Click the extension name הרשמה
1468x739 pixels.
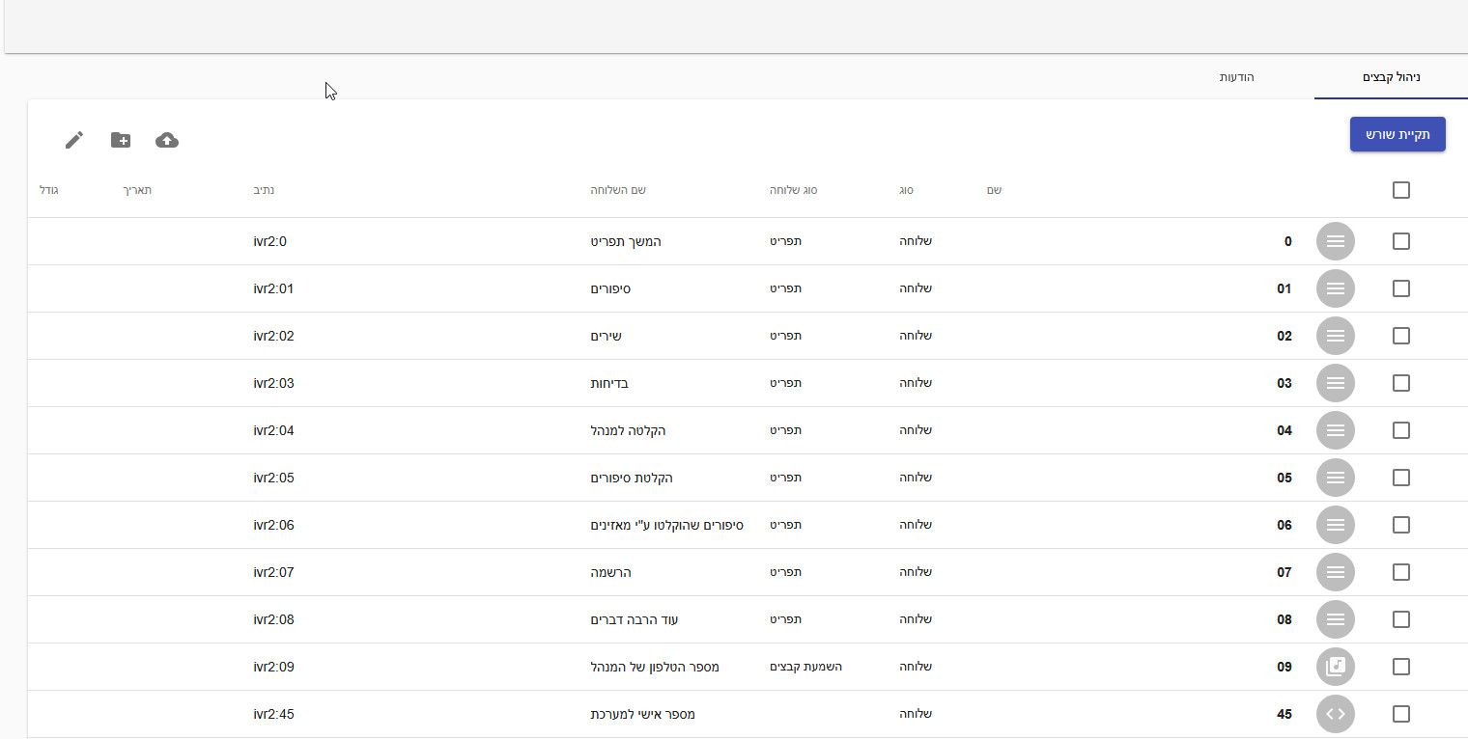click(610, 572)
